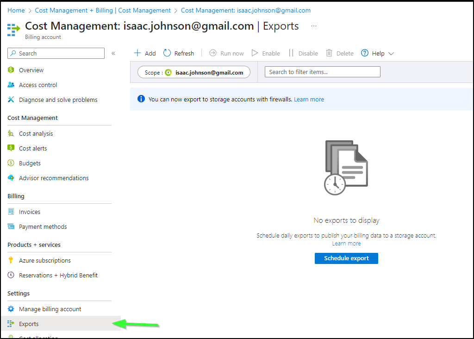Open Manage billing account
This screenshot has height=339, width=474.
tap(50, 309)
